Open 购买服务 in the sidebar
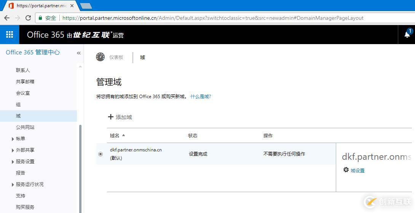This screenshot has height=213, width=415. [x=25, y=207]
